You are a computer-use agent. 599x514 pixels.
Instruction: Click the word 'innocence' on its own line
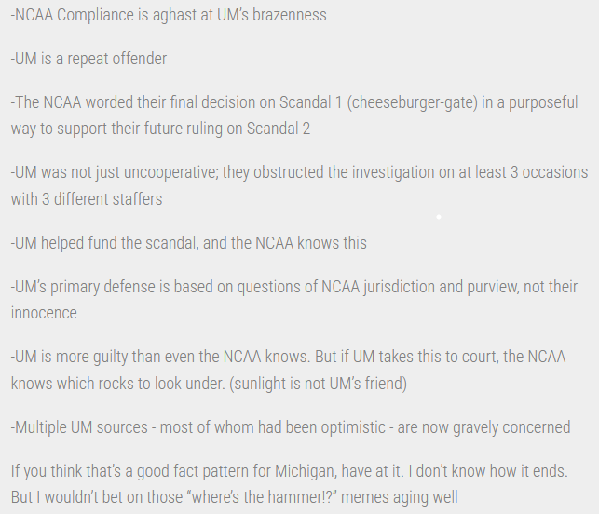[44, 313]
